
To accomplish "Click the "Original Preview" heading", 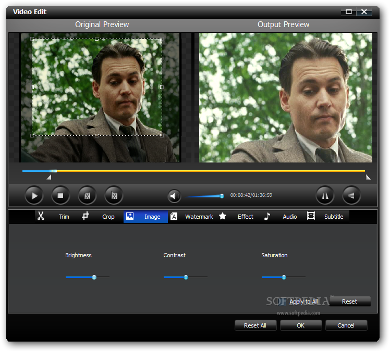I will click(x=102, y=24).
